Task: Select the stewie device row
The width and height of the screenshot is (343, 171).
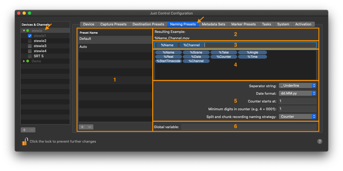Action: click(45, 31)
